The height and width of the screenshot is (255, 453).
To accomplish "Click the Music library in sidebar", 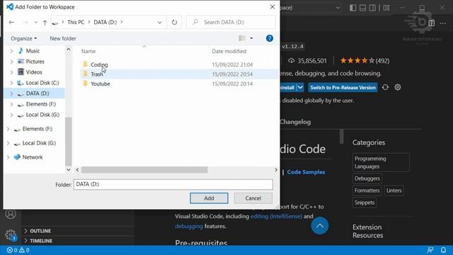I will (33, 50).
